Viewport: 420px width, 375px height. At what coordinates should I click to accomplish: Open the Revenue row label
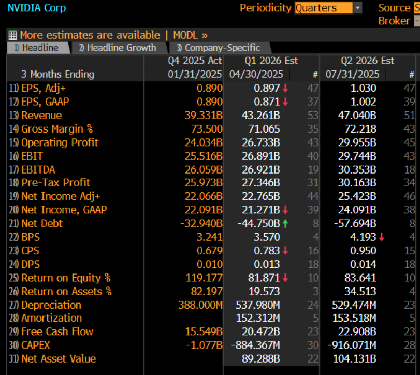[x=41, y=116]
